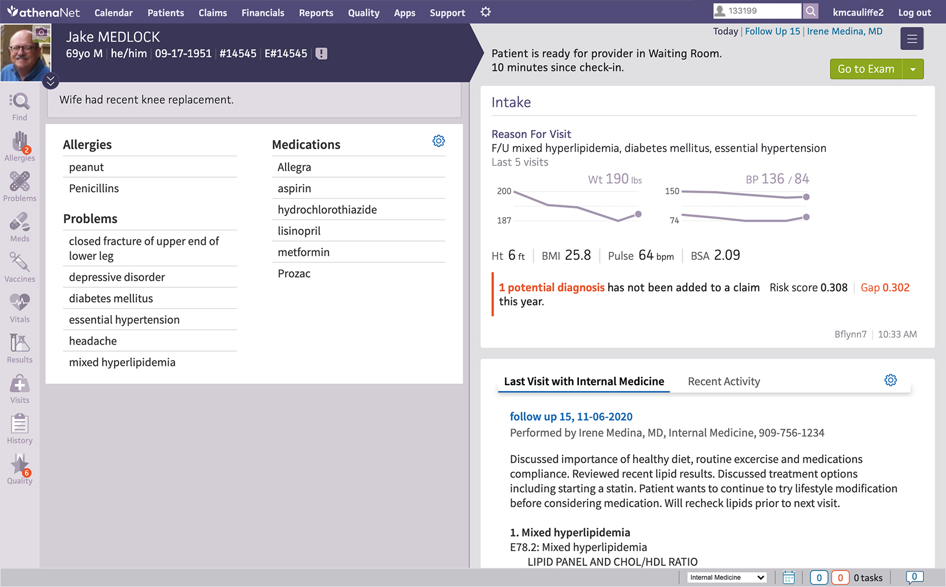
Task: Select Last Visit with Internal Medicine tab
Action: pos(584,381)
